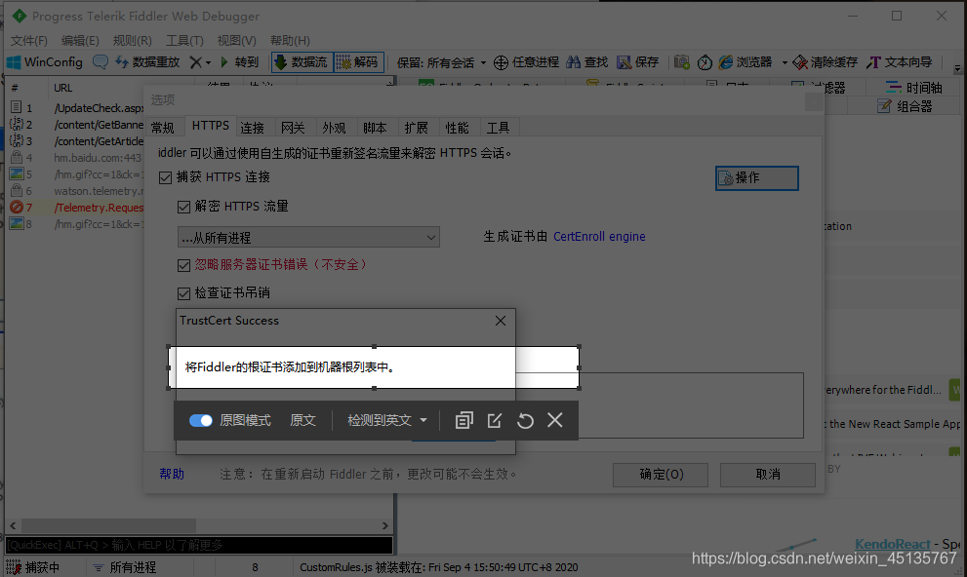Screen dimensions: 967x577
Task: Switch to the 常规 options tab
Action: coord(163,128)
